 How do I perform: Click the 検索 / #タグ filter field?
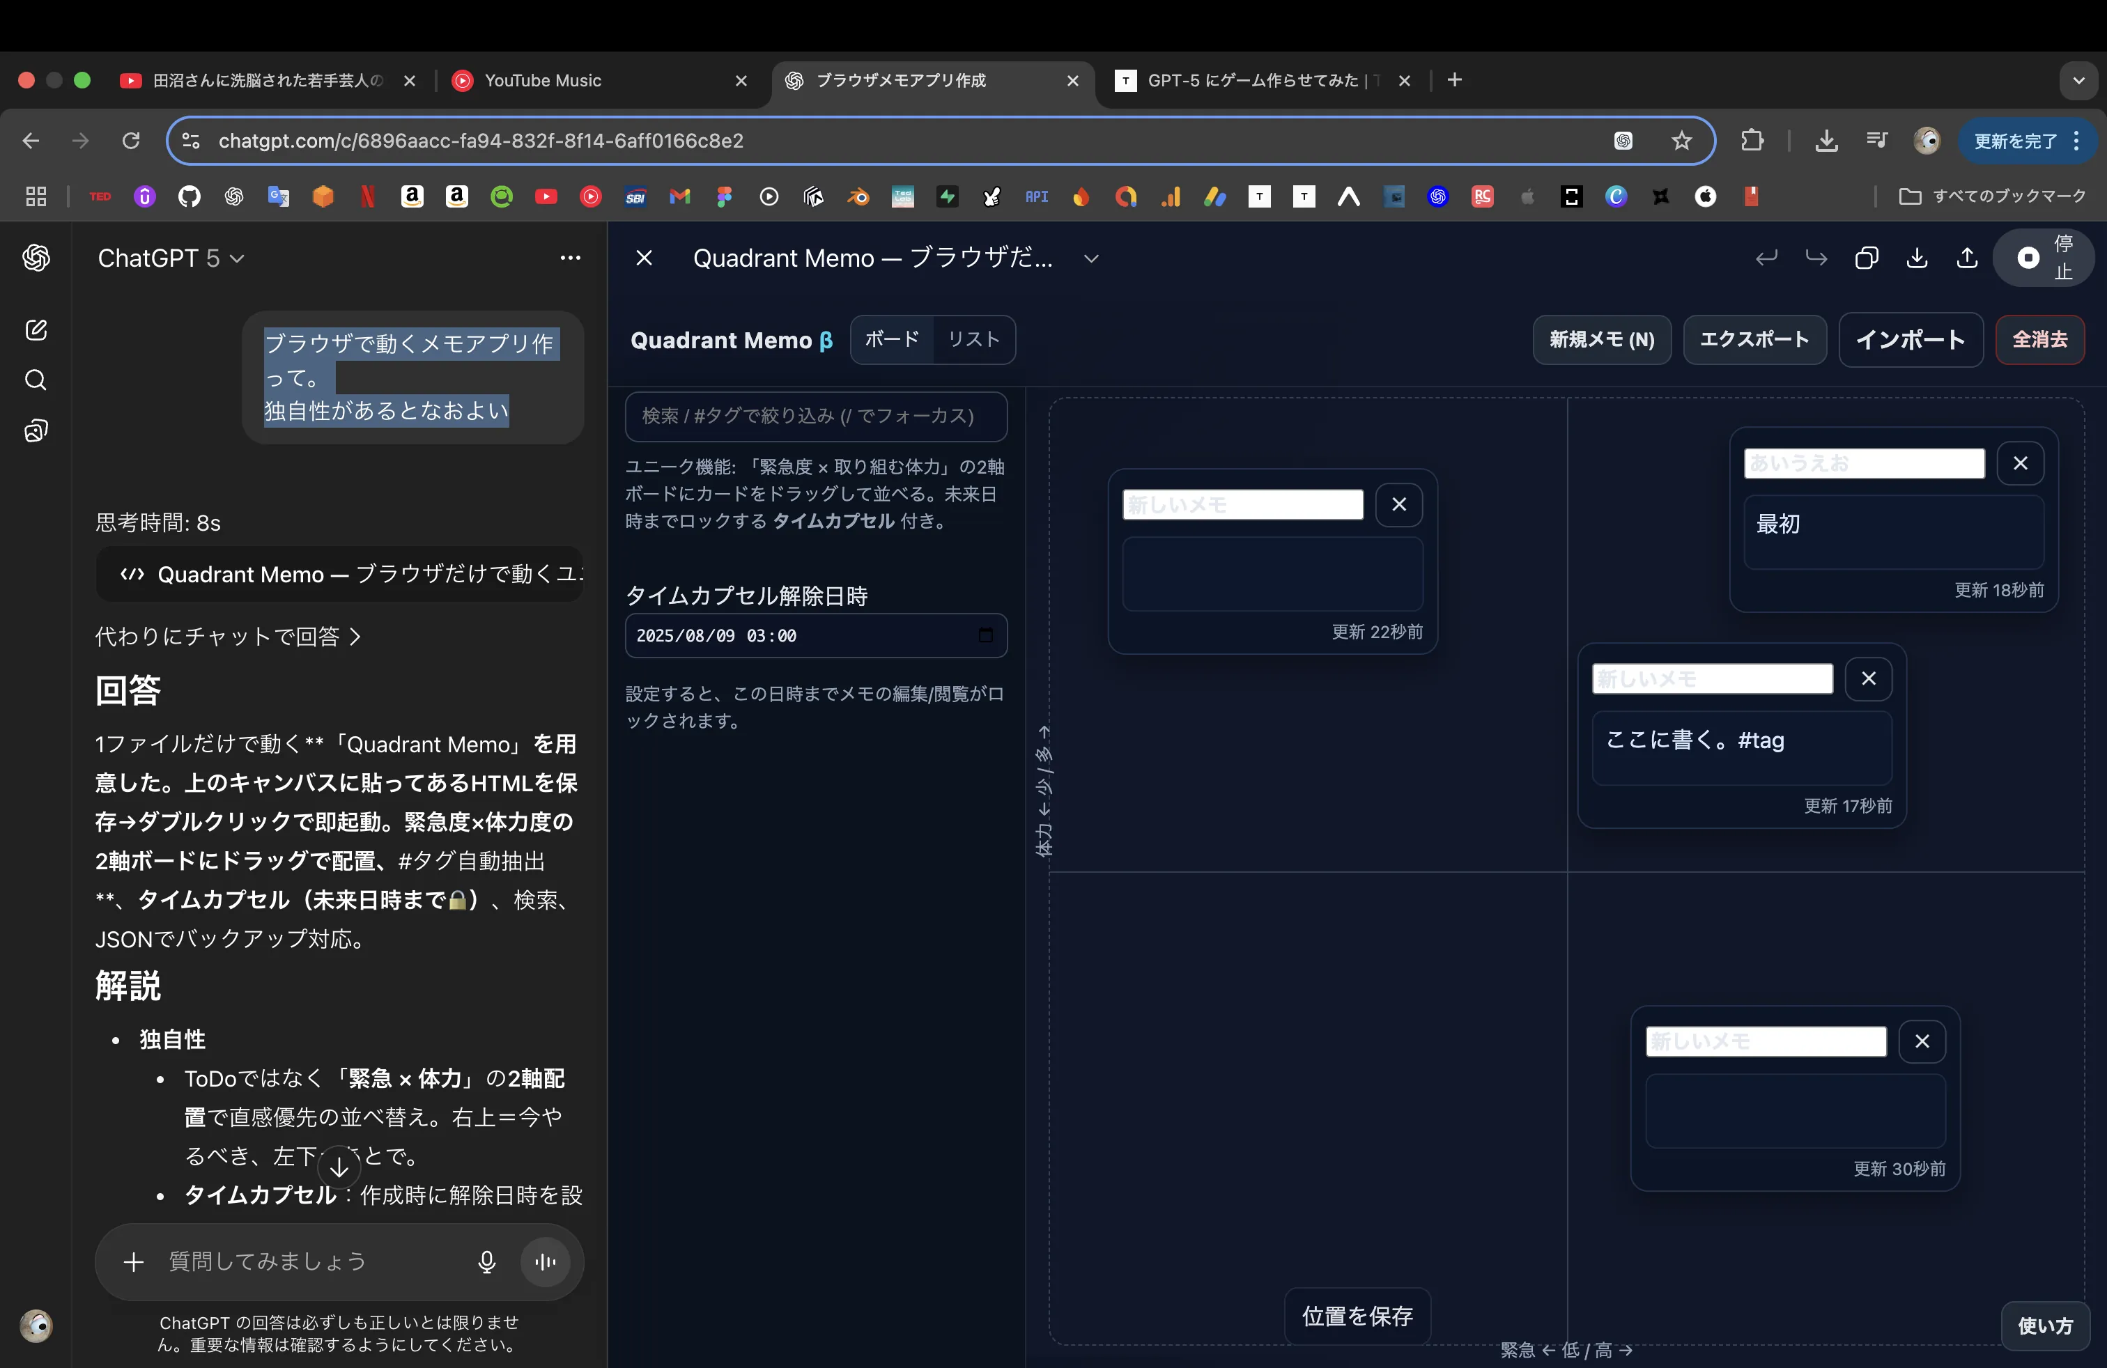click(815, 417)
